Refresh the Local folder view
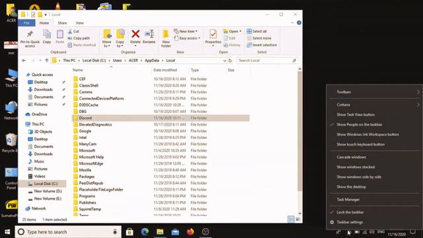The width and height of the screenshot is (423, 238). pos(230,60)
